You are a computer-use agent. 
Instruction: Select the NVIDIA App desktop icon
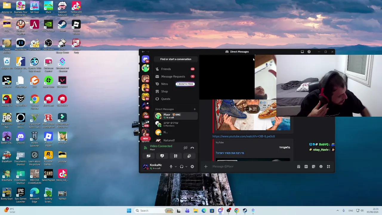coord(48,26)
